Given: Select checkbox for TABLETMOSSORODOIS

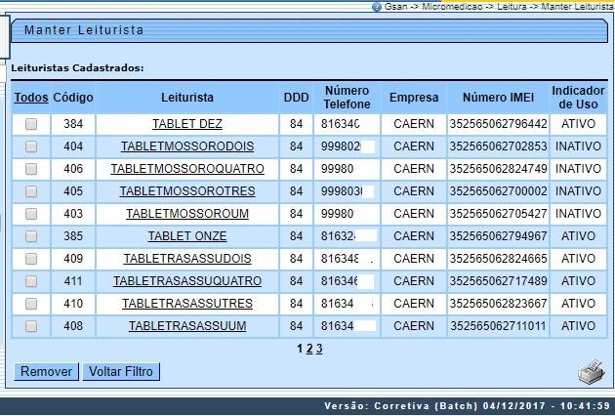Looking at the screenshot, I should [x=31, y=146].
